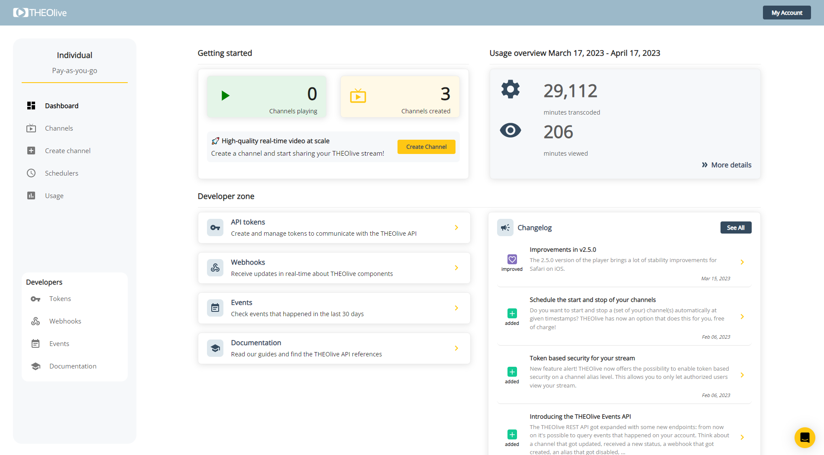Select the Documentation graduation cap icon
The height and width of the screenshot is (455, 824).
coord(36,366)
